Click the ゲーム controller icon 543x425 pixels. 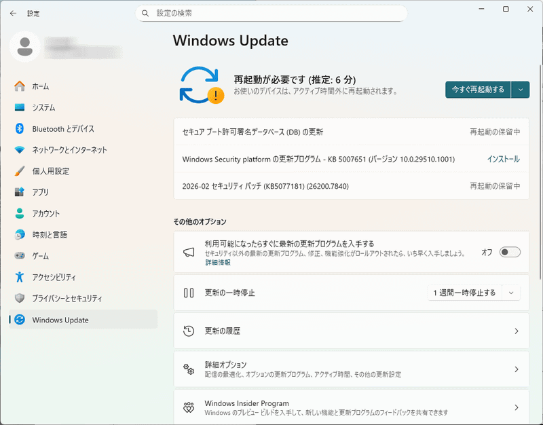point(20,256)
